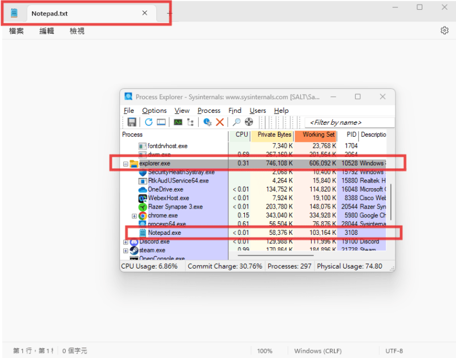Sort by PID column header
The image size is (456, 358).
348,135
